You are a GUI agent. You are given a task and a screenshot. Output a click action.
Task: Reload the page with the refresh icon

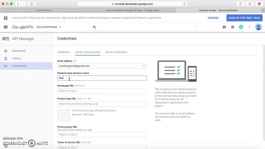[184, 4]
